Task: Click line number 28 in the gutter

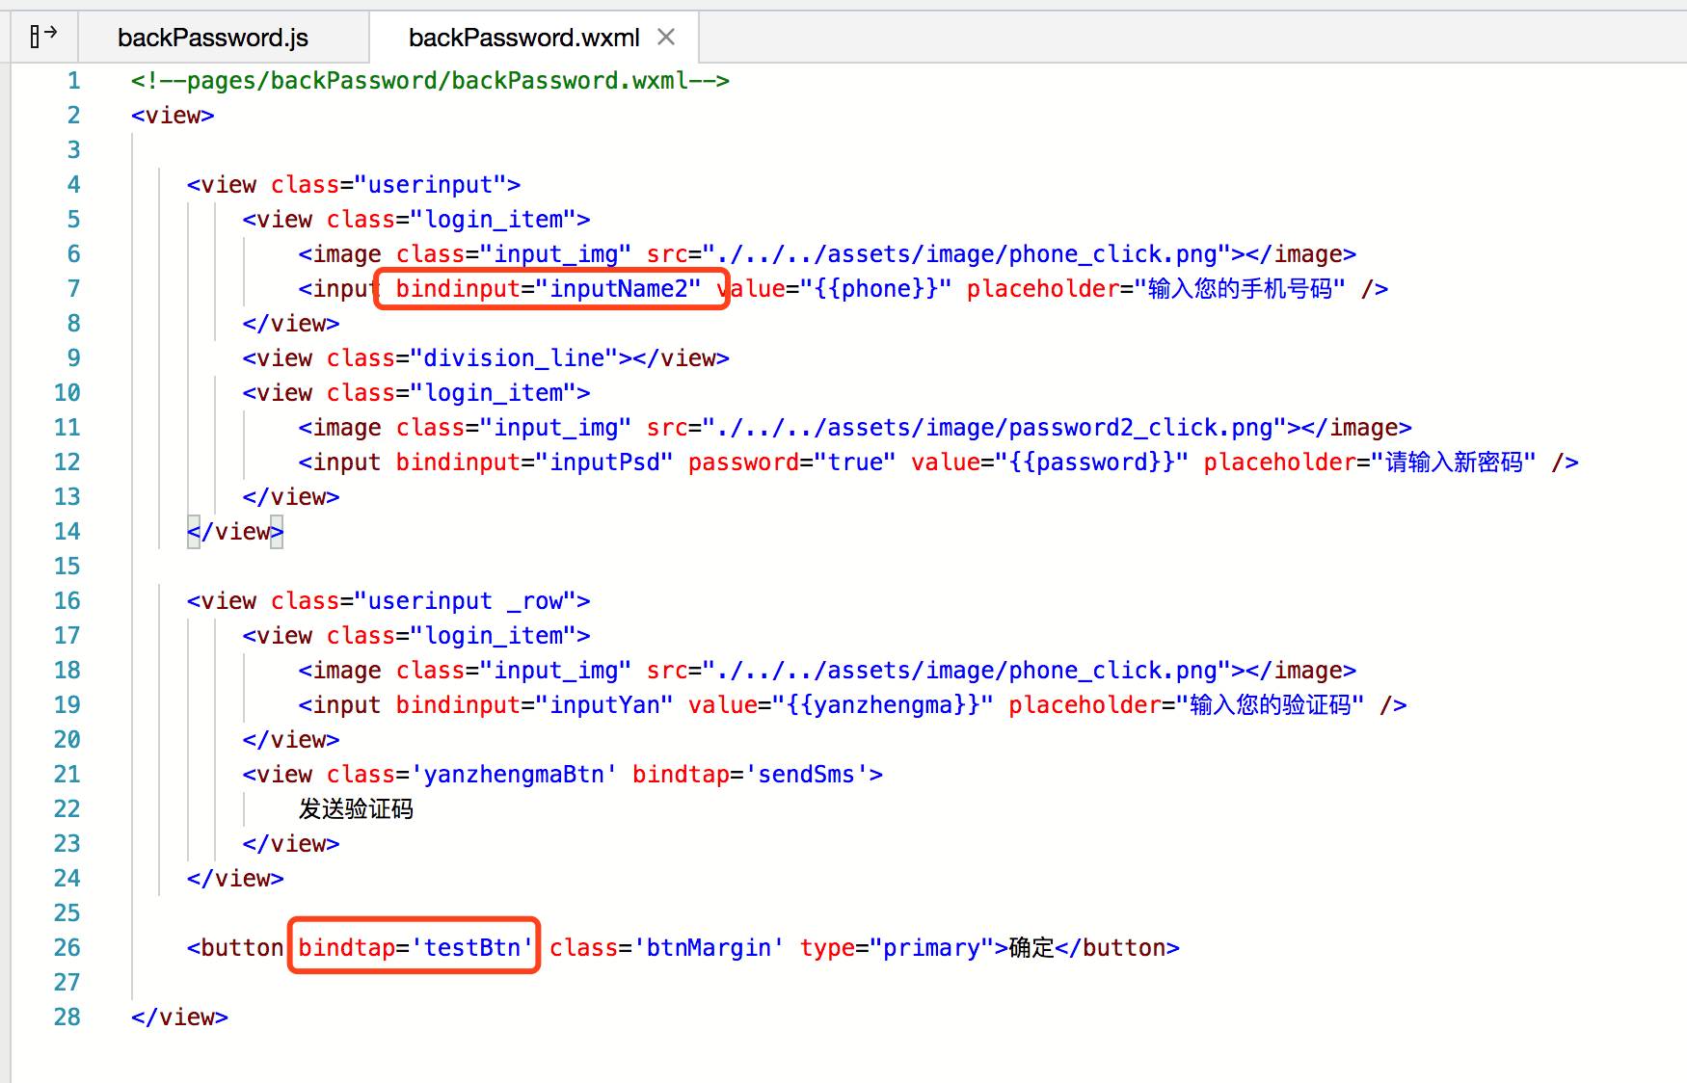Action: tap(67, 1017)
